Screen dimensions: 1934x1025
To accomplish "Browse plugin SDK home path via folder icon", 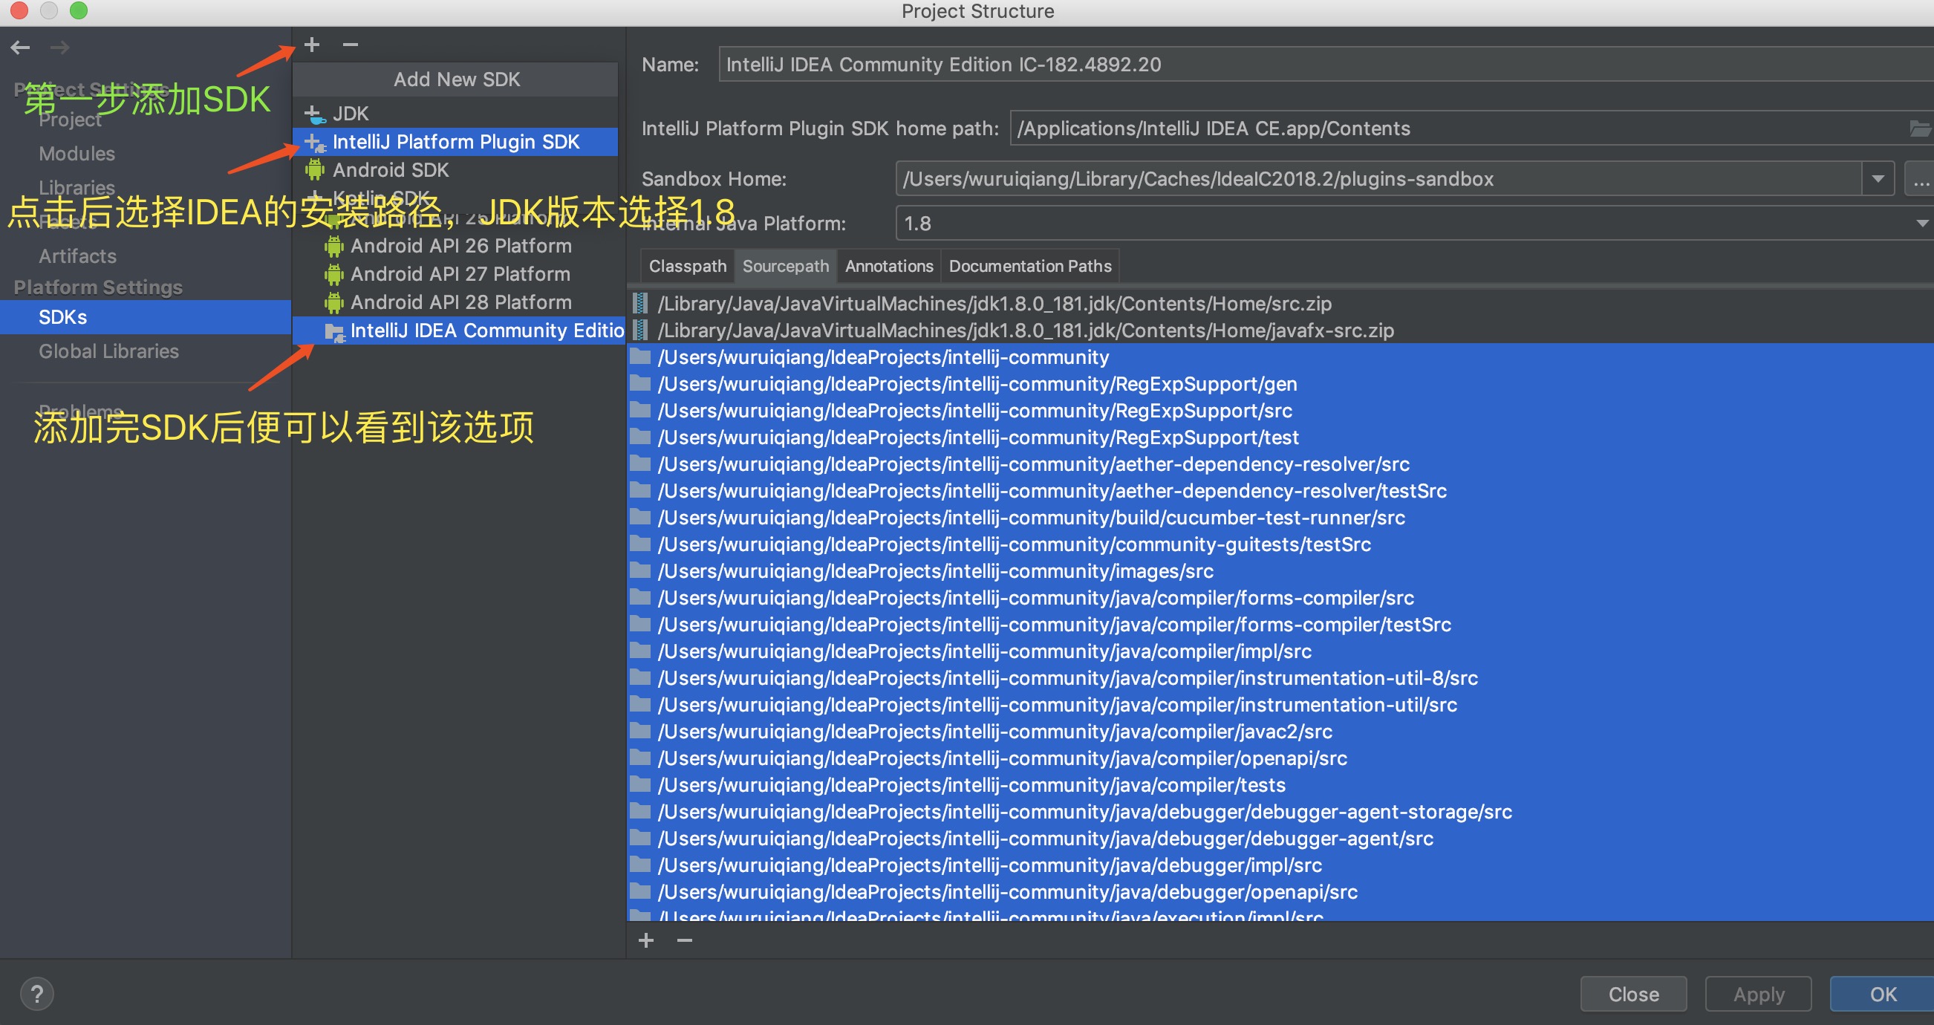I will [x=1920, y=128].
